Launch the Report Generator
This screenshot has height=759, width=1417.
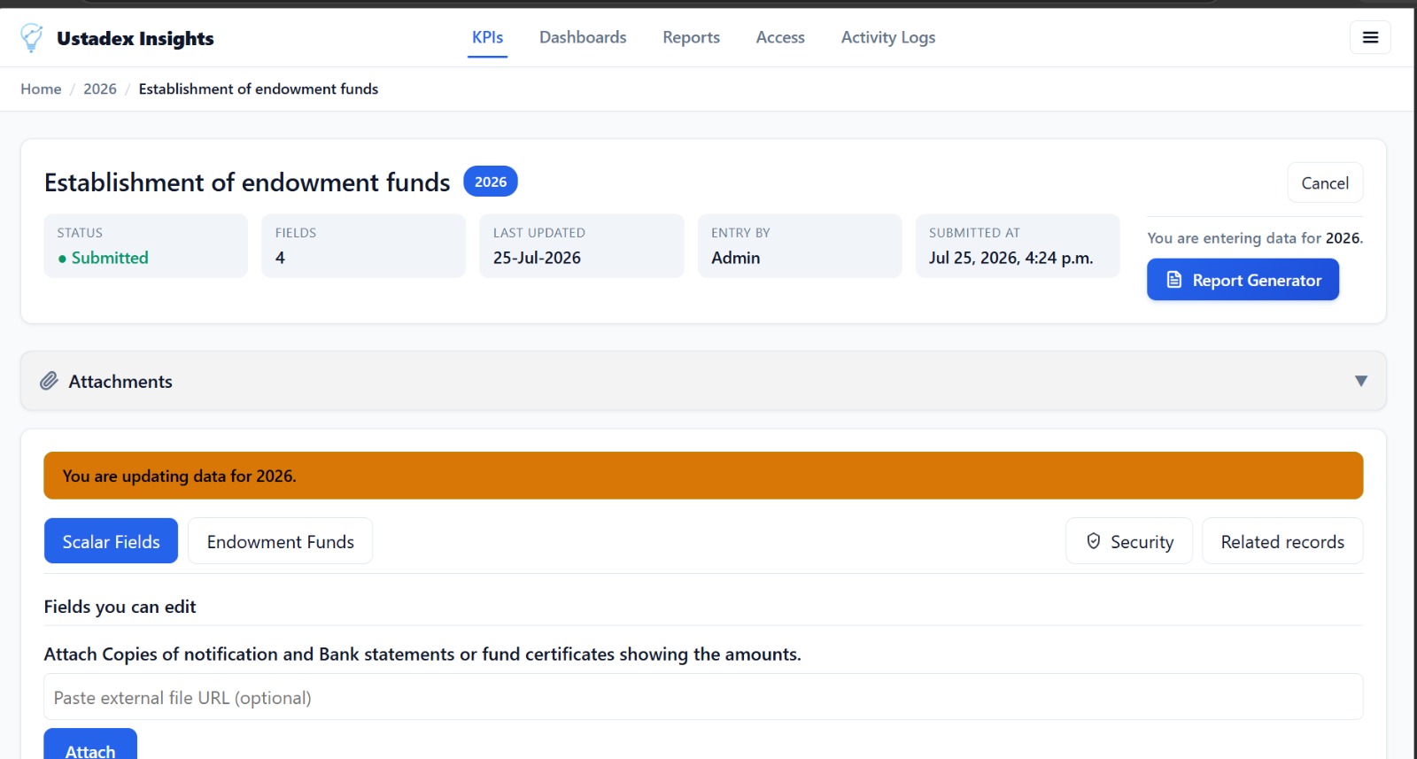(1243, 280)
